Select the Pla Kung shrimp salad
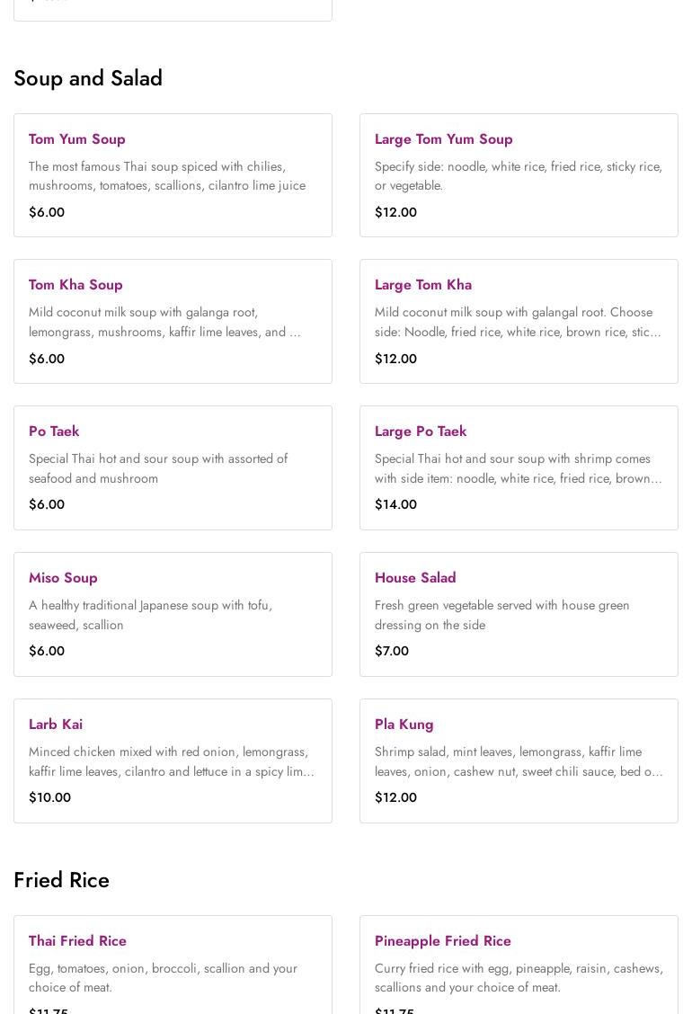This screenshot has width=692, height=1014. pyautogui.click(x=404, y=725)
